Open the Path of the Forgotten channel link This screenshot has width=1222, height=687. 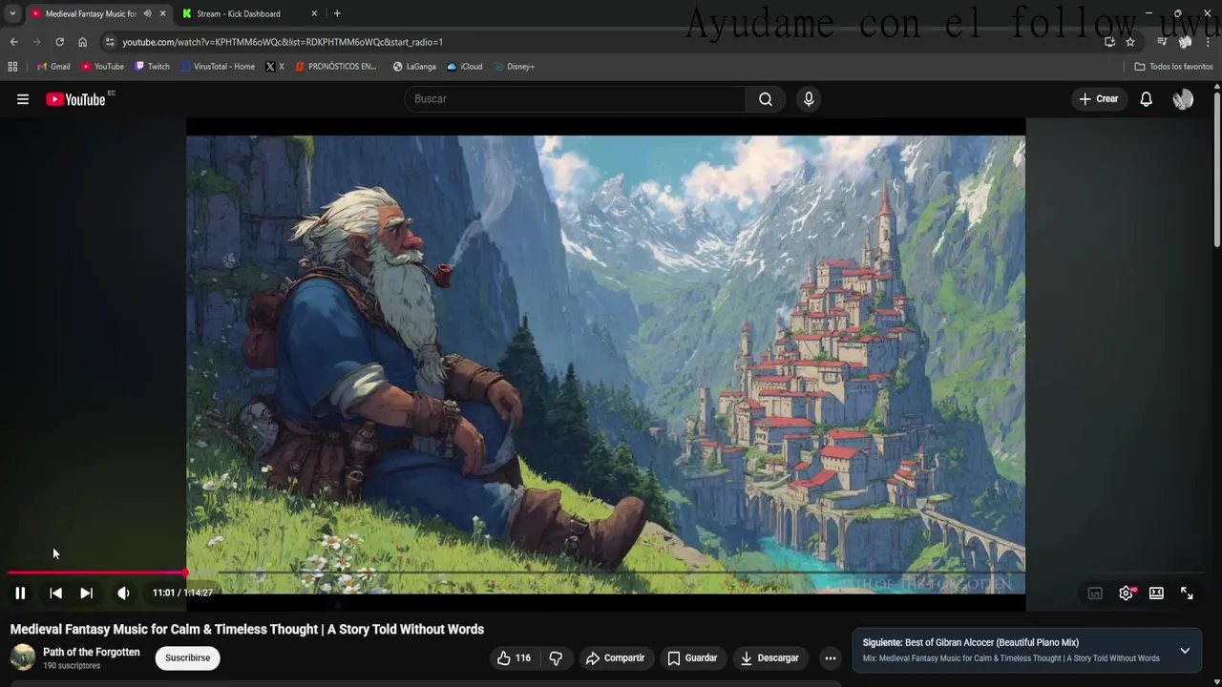(x=92, y=653)
